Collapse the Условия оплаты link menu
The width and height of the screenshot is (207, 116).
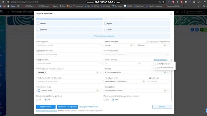[x=161, y=60]
